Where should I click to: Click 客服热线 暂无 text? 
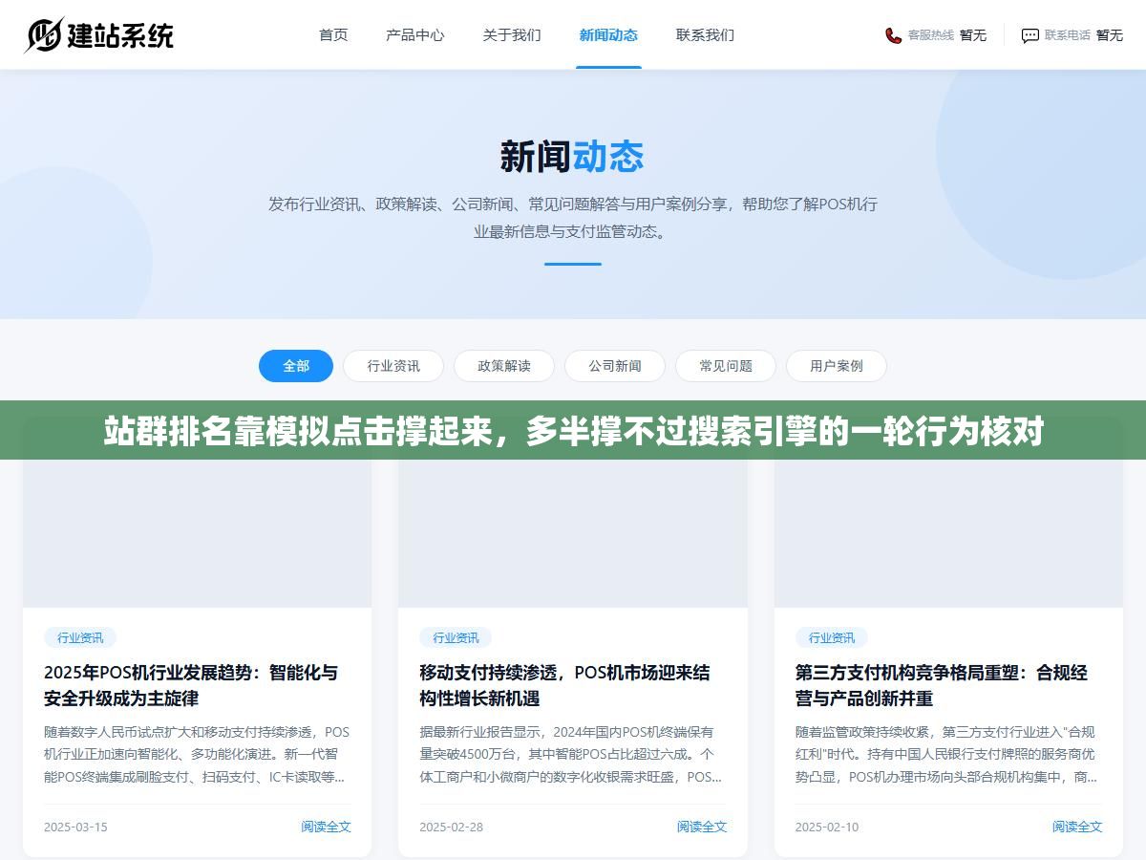click(x=947, y=35)
